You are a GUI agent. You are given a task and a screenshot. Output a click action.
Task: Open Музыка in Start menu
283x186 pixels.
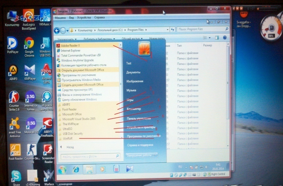pos(131,91)
